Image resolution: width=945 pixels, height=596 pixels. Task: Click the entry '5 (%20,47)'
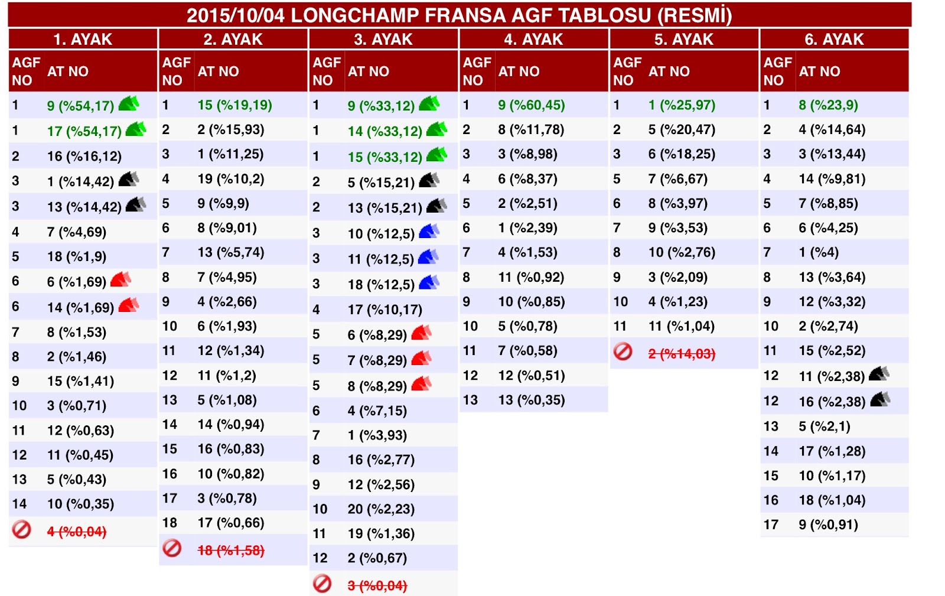point(682,129)
